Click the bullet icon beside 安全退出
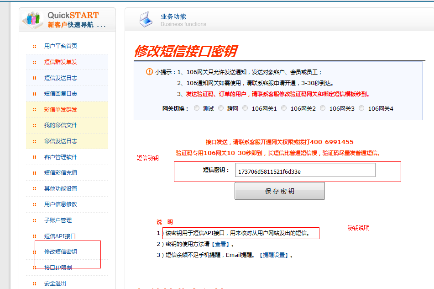This screenshot has height=289, width=434. coord(34,284)
